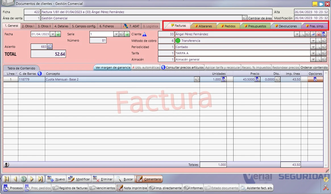Viewport: 331px width, 194px height.
Task: Click the green lock beside Fecha
Action: 58,34
